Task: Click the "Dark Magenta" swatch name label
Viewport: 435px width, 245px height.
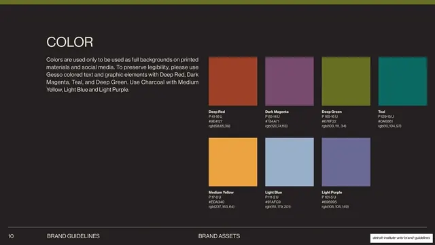Action: pos(277,112)
